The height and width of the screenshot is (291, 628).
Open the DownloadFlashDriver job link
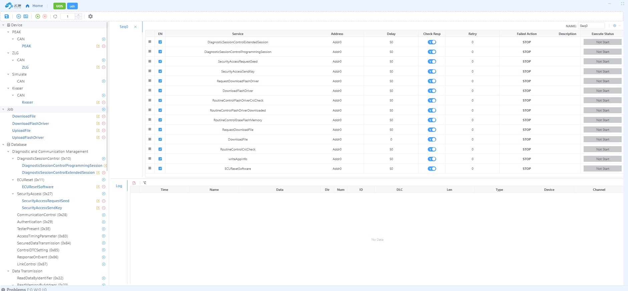31,124
